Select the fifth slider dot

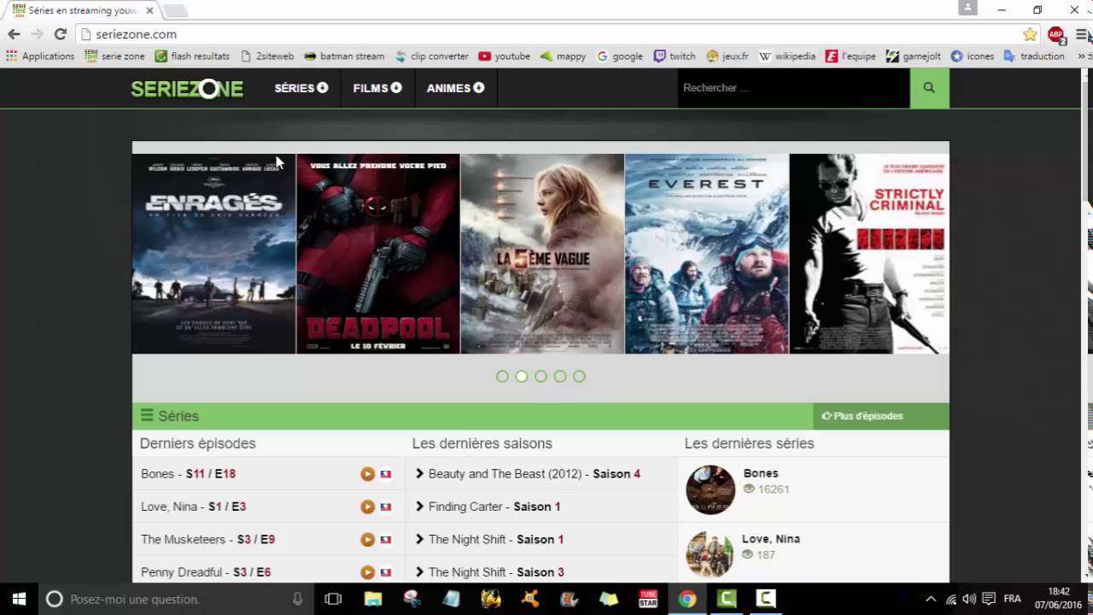pos(579,376)
